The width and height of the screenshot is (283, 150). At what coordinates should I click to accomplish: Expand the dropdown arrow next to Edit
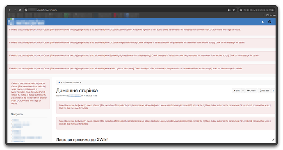243,91
